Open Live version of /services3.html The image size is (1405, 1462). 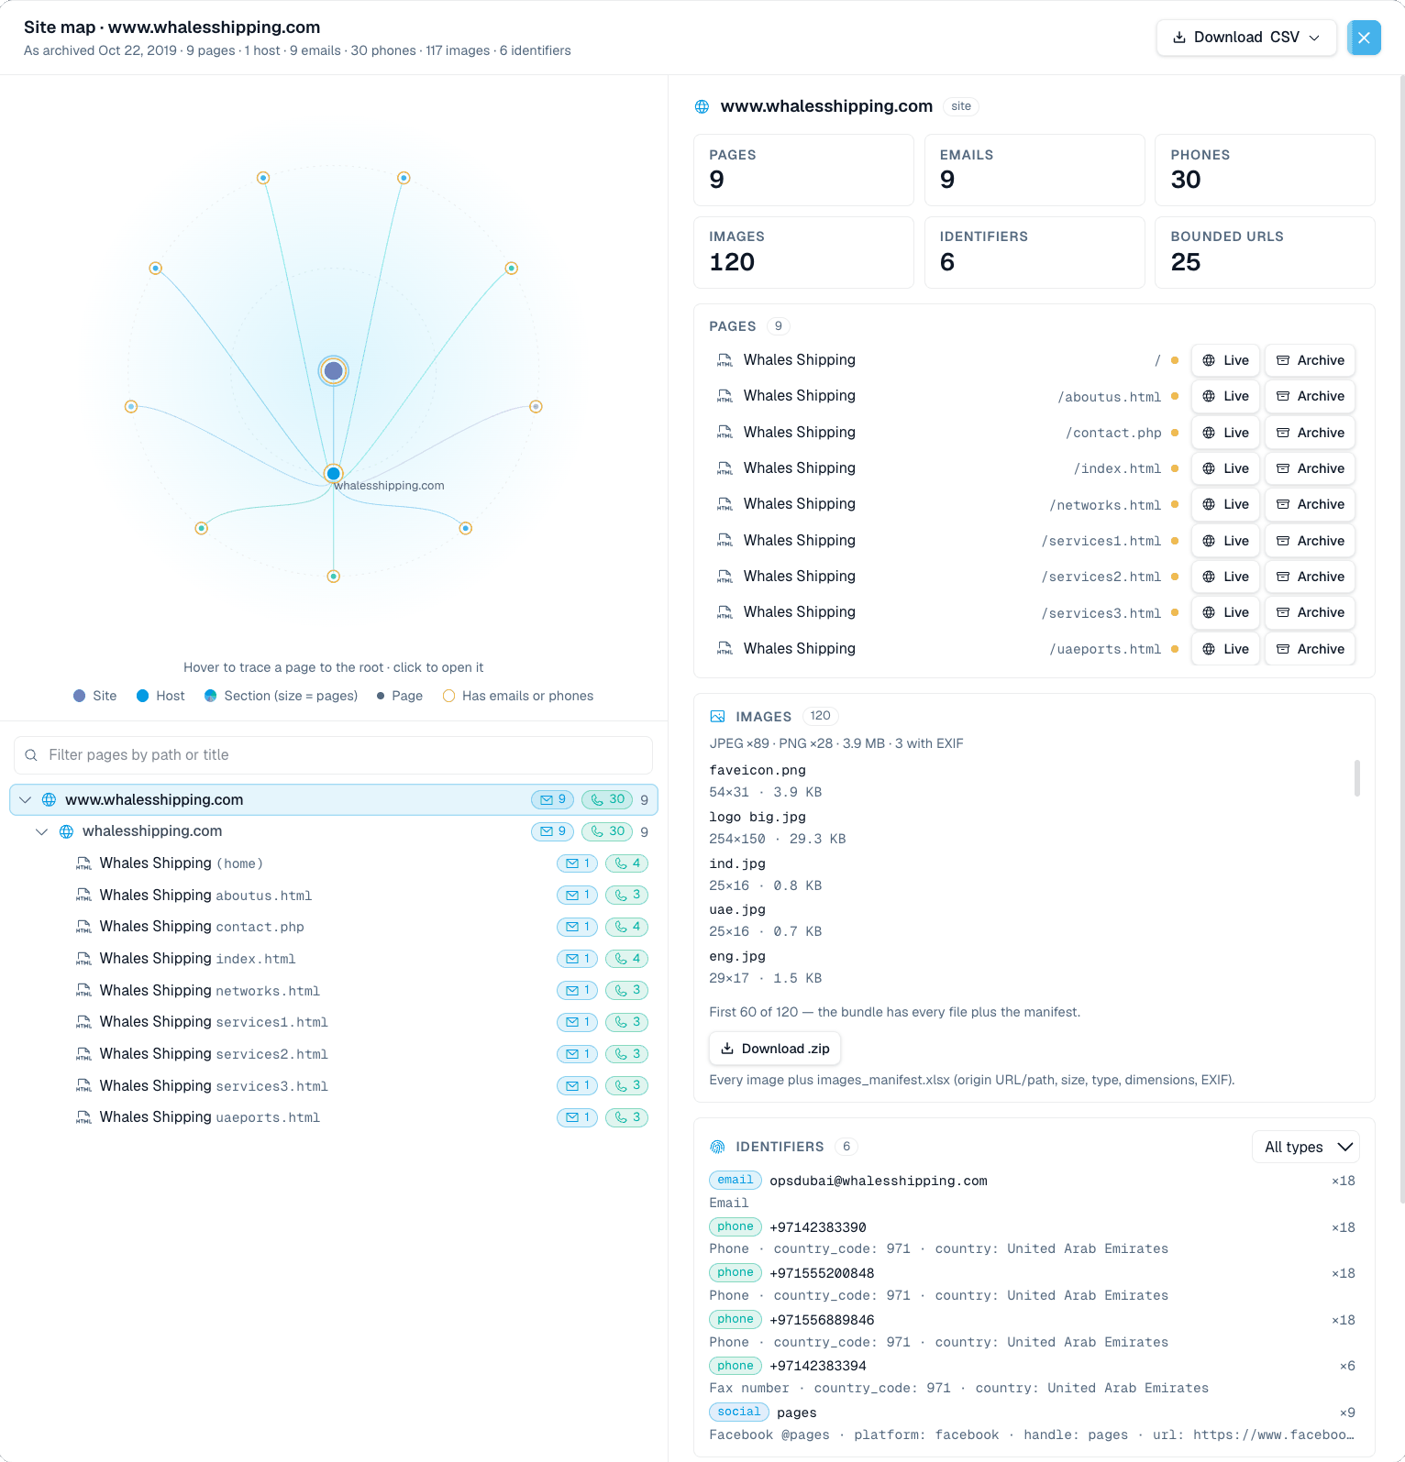click(1225, 613)
